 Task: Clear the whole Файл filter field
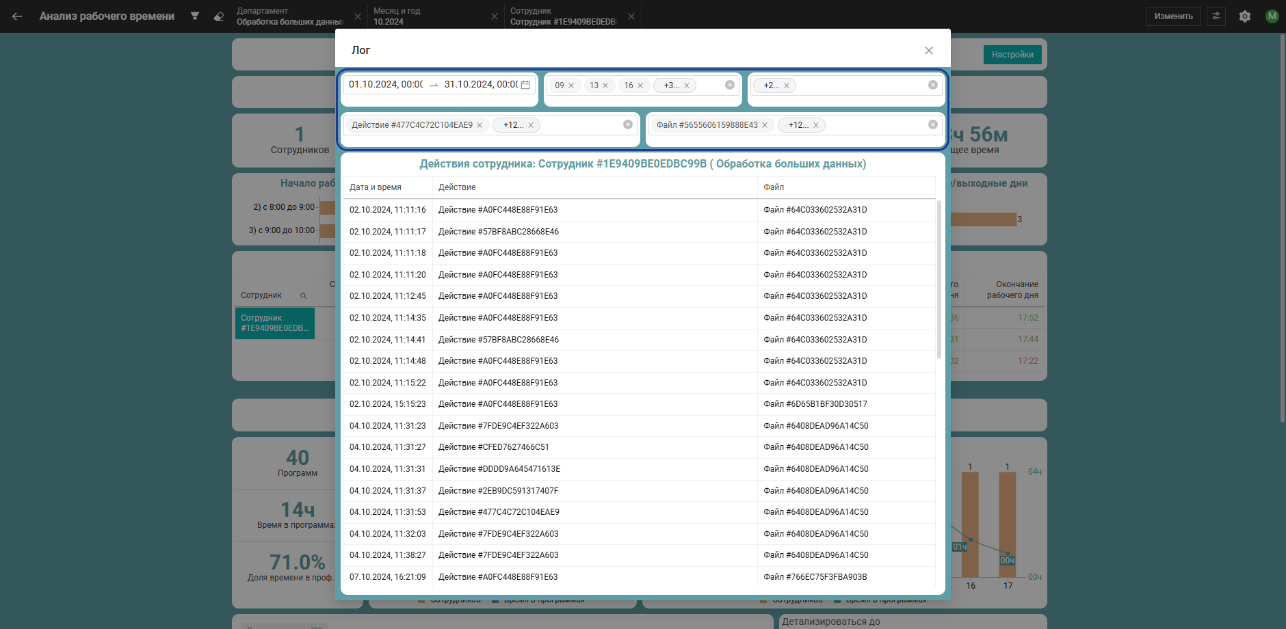[933, 124]
